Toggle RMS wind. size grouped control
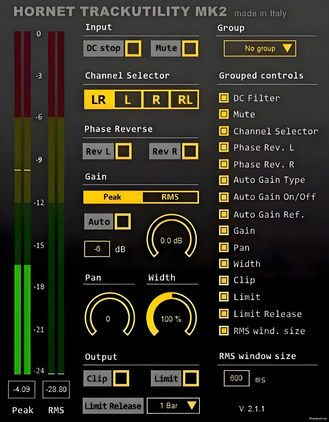The height and width of the screenshot is (422, 329). 224,331
